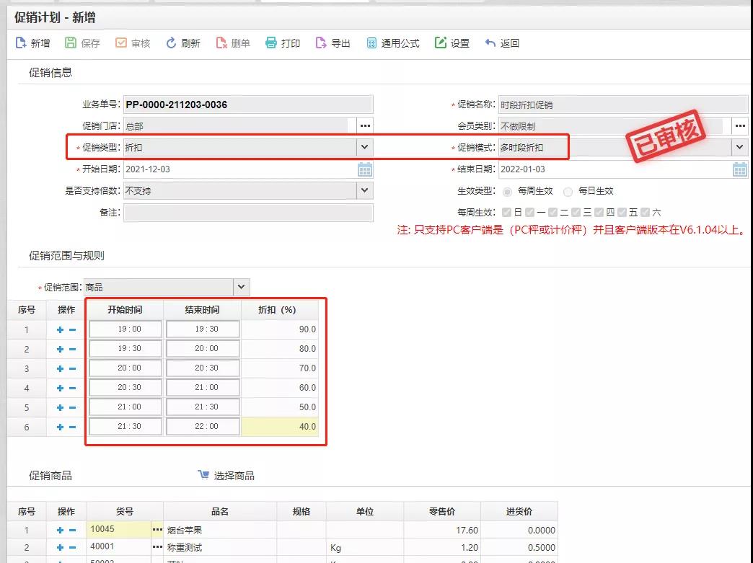Expand the 促销模式 dropdown arrow

tap(740, 148)
